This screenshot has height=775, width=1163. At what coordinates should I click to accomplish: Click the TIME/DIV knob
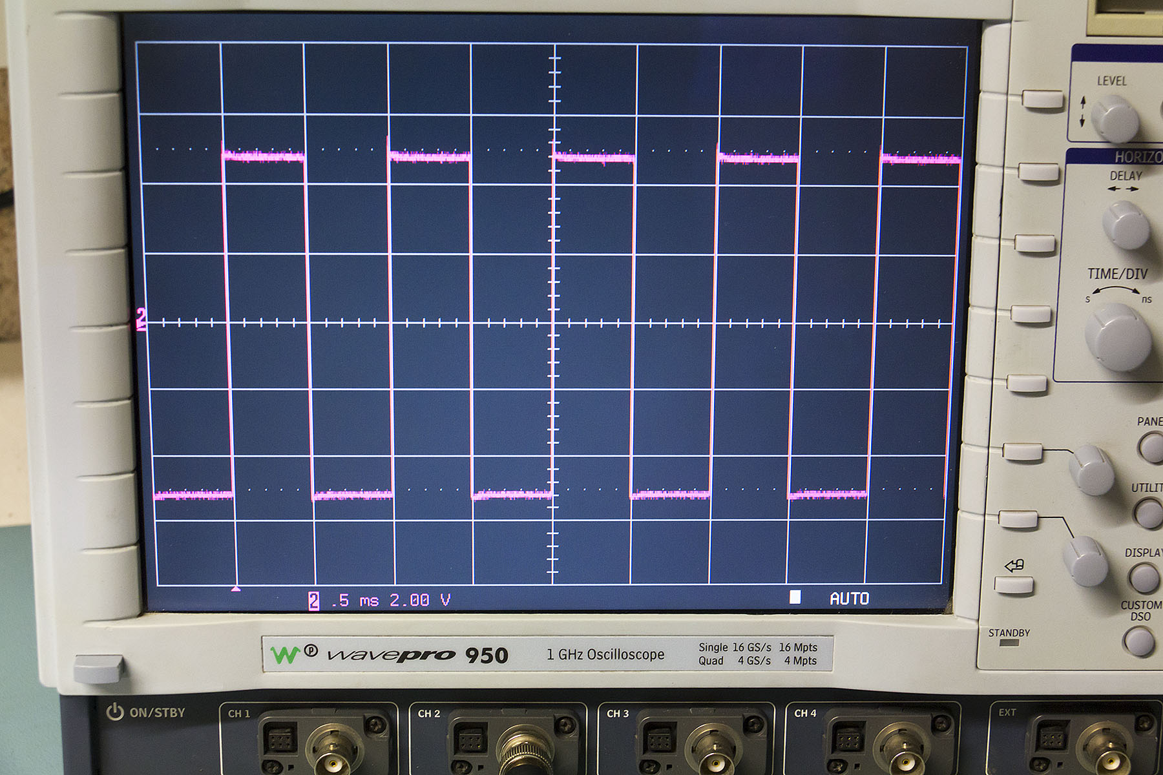tap(1118, 337)
